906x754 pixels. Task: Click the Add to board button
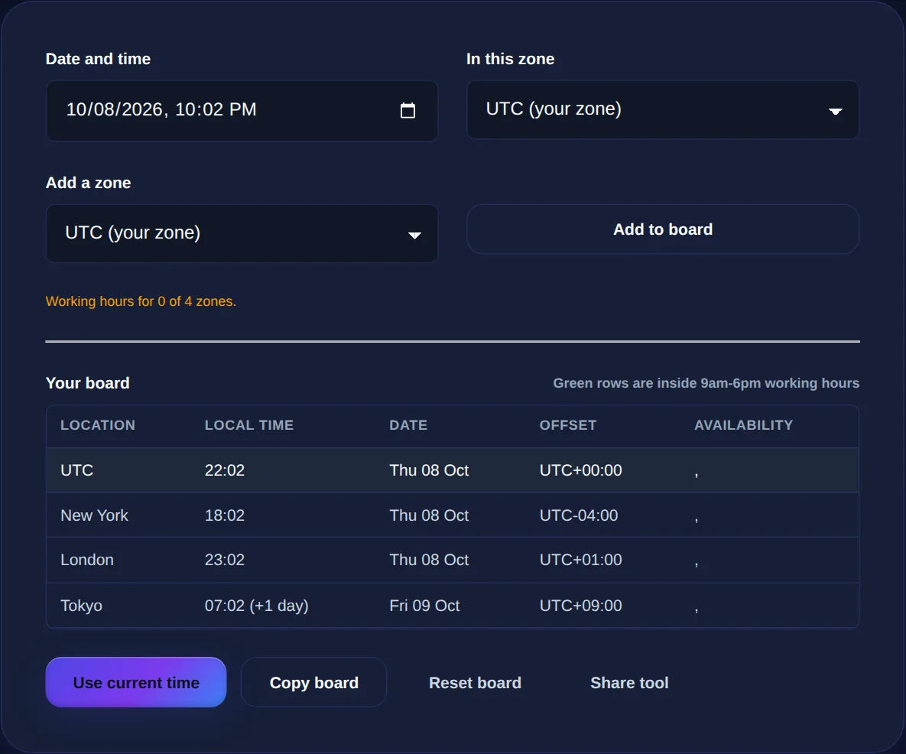[663, 229]
